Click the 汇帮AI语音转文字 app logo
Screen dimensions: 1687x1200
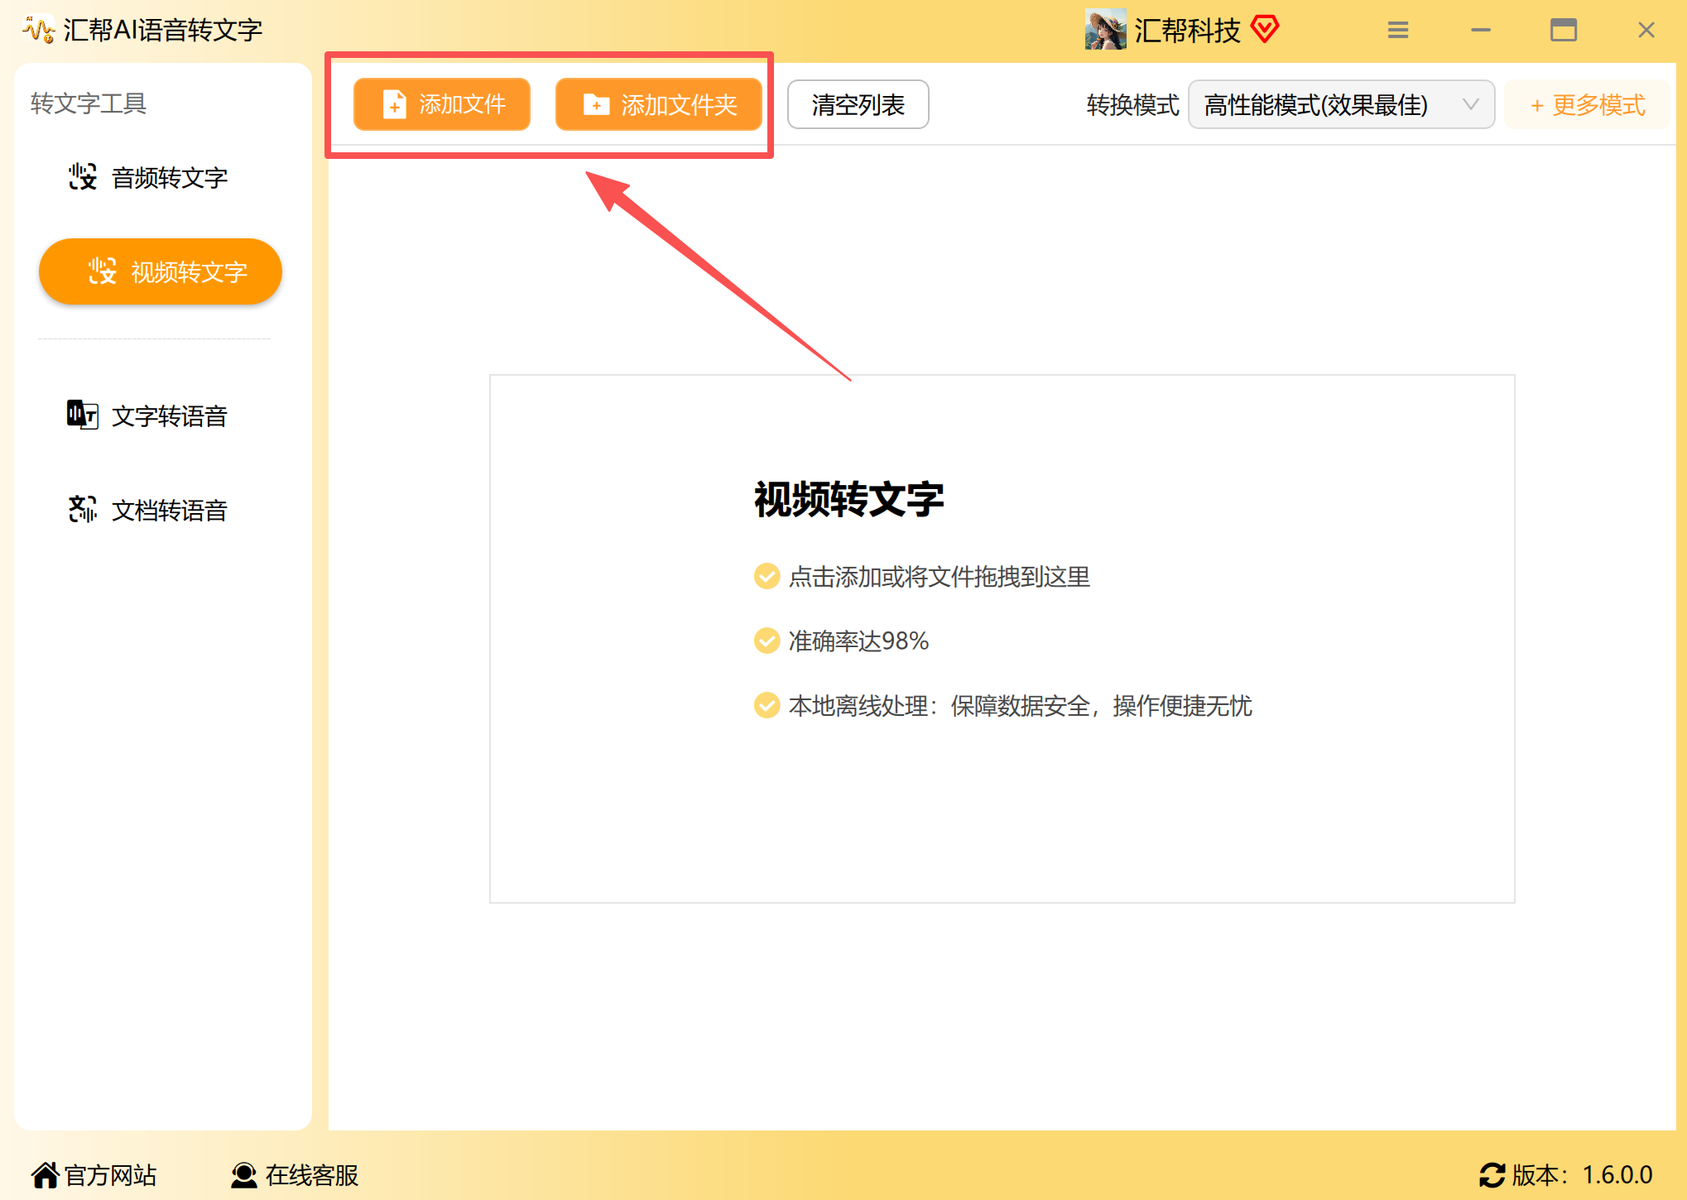(39, 30)
